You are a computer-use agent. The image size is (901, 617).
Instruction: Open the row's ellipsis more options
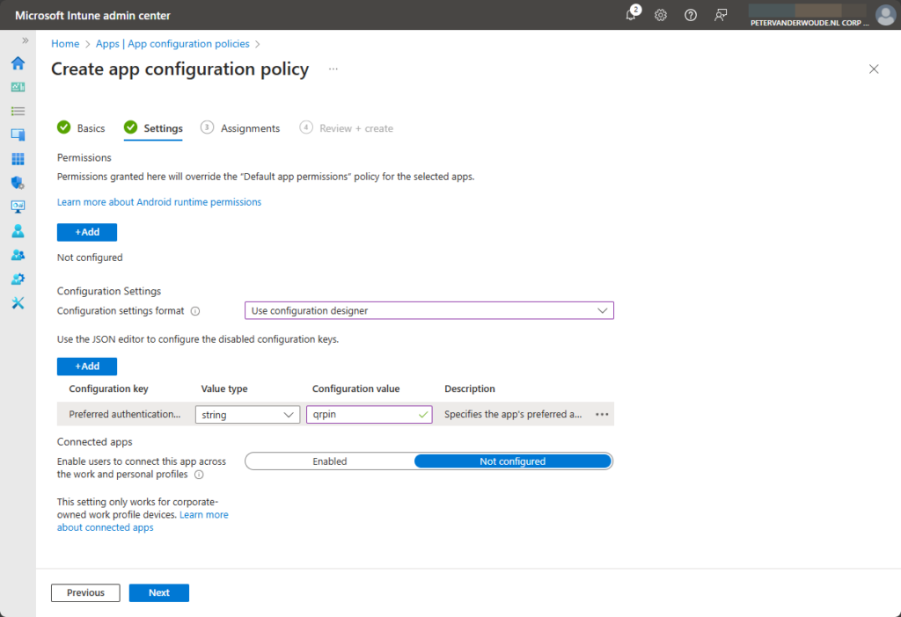(602, 415)
